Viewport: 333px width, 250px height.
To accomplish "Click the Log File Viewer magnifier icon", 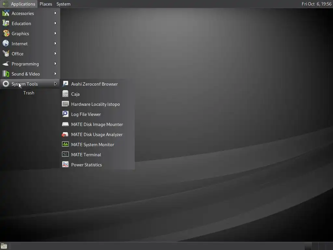I will click(65, 114).
